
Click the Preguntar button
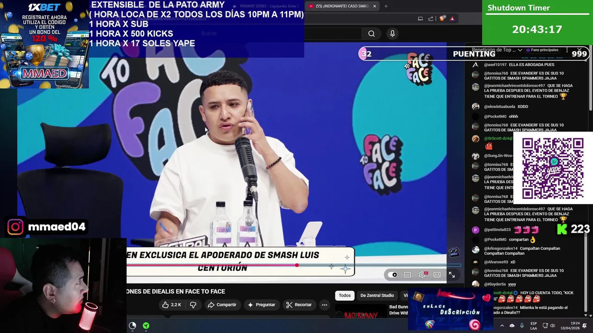point(261,305)
